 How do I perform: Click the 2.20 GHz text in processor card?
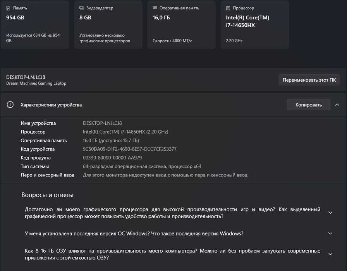pos(234,41)
